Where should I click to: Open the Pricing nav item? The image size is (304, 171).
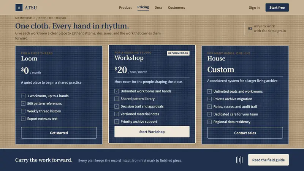(x=143, y=7)
